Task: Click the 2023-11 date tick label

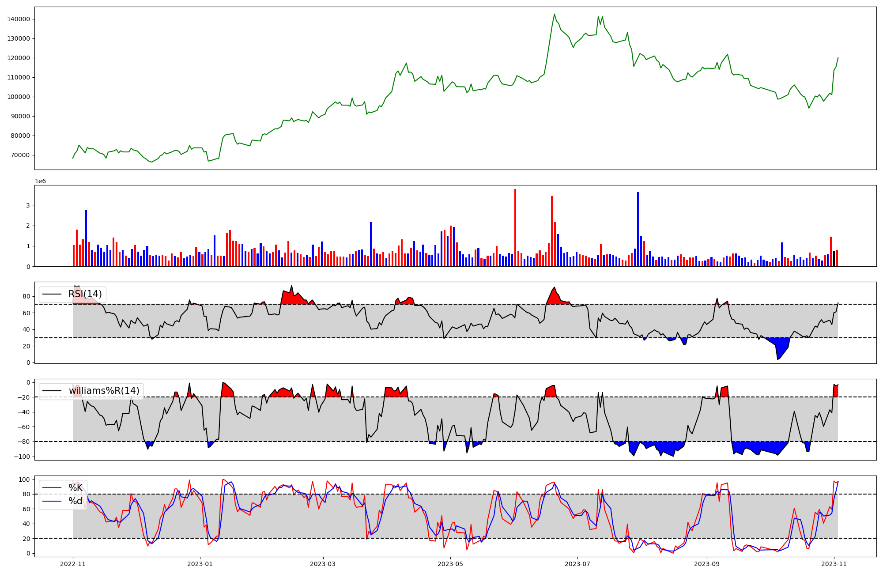Action: pyautogui.click(x=834, y=564)
